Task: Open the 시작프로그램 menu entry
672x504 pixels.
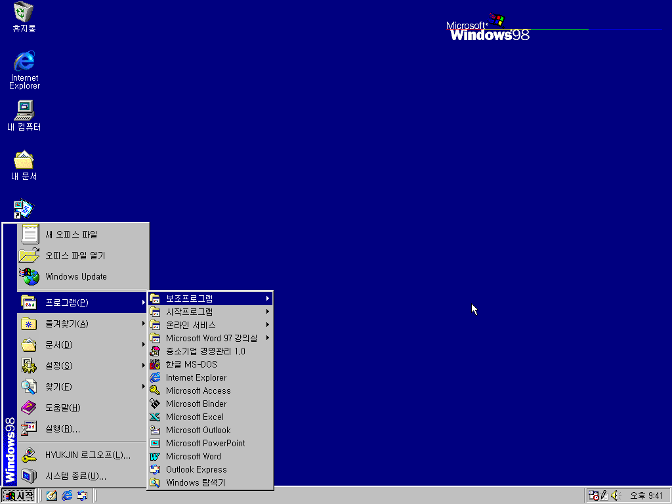Action: click(210, 312)
